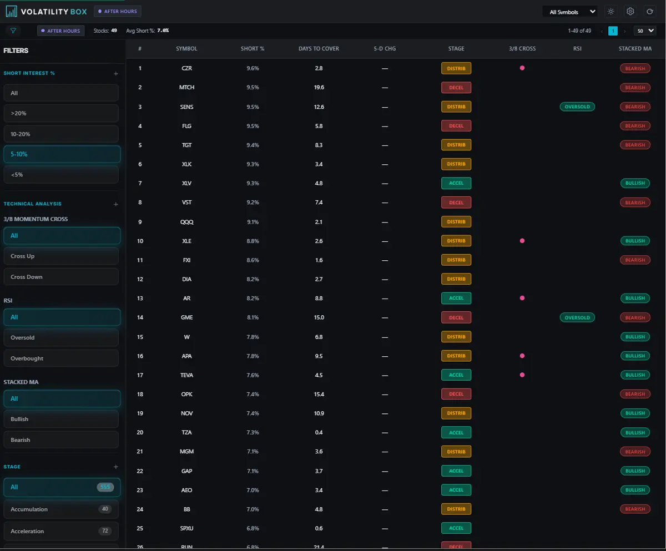The image size is (666, 551).
Task: Select the Short Interest 'All' filter
Action: point(61,93)
